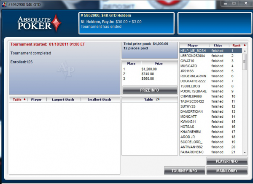Sort tables by Smallest Stack header
Viewport: 253px width, 184px height.
(99, 100)
